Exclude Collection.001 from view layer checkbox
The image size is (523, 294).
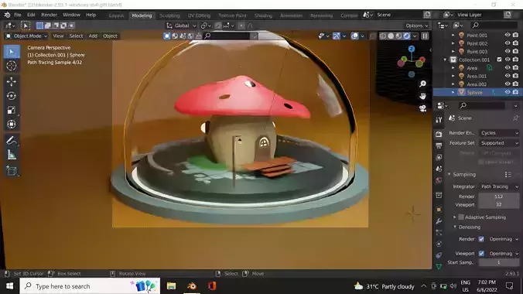(499, 60)
